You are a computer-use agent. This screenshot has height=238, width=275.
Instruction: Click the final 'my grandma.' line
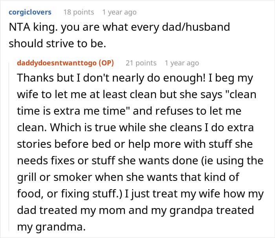[51, 227]
